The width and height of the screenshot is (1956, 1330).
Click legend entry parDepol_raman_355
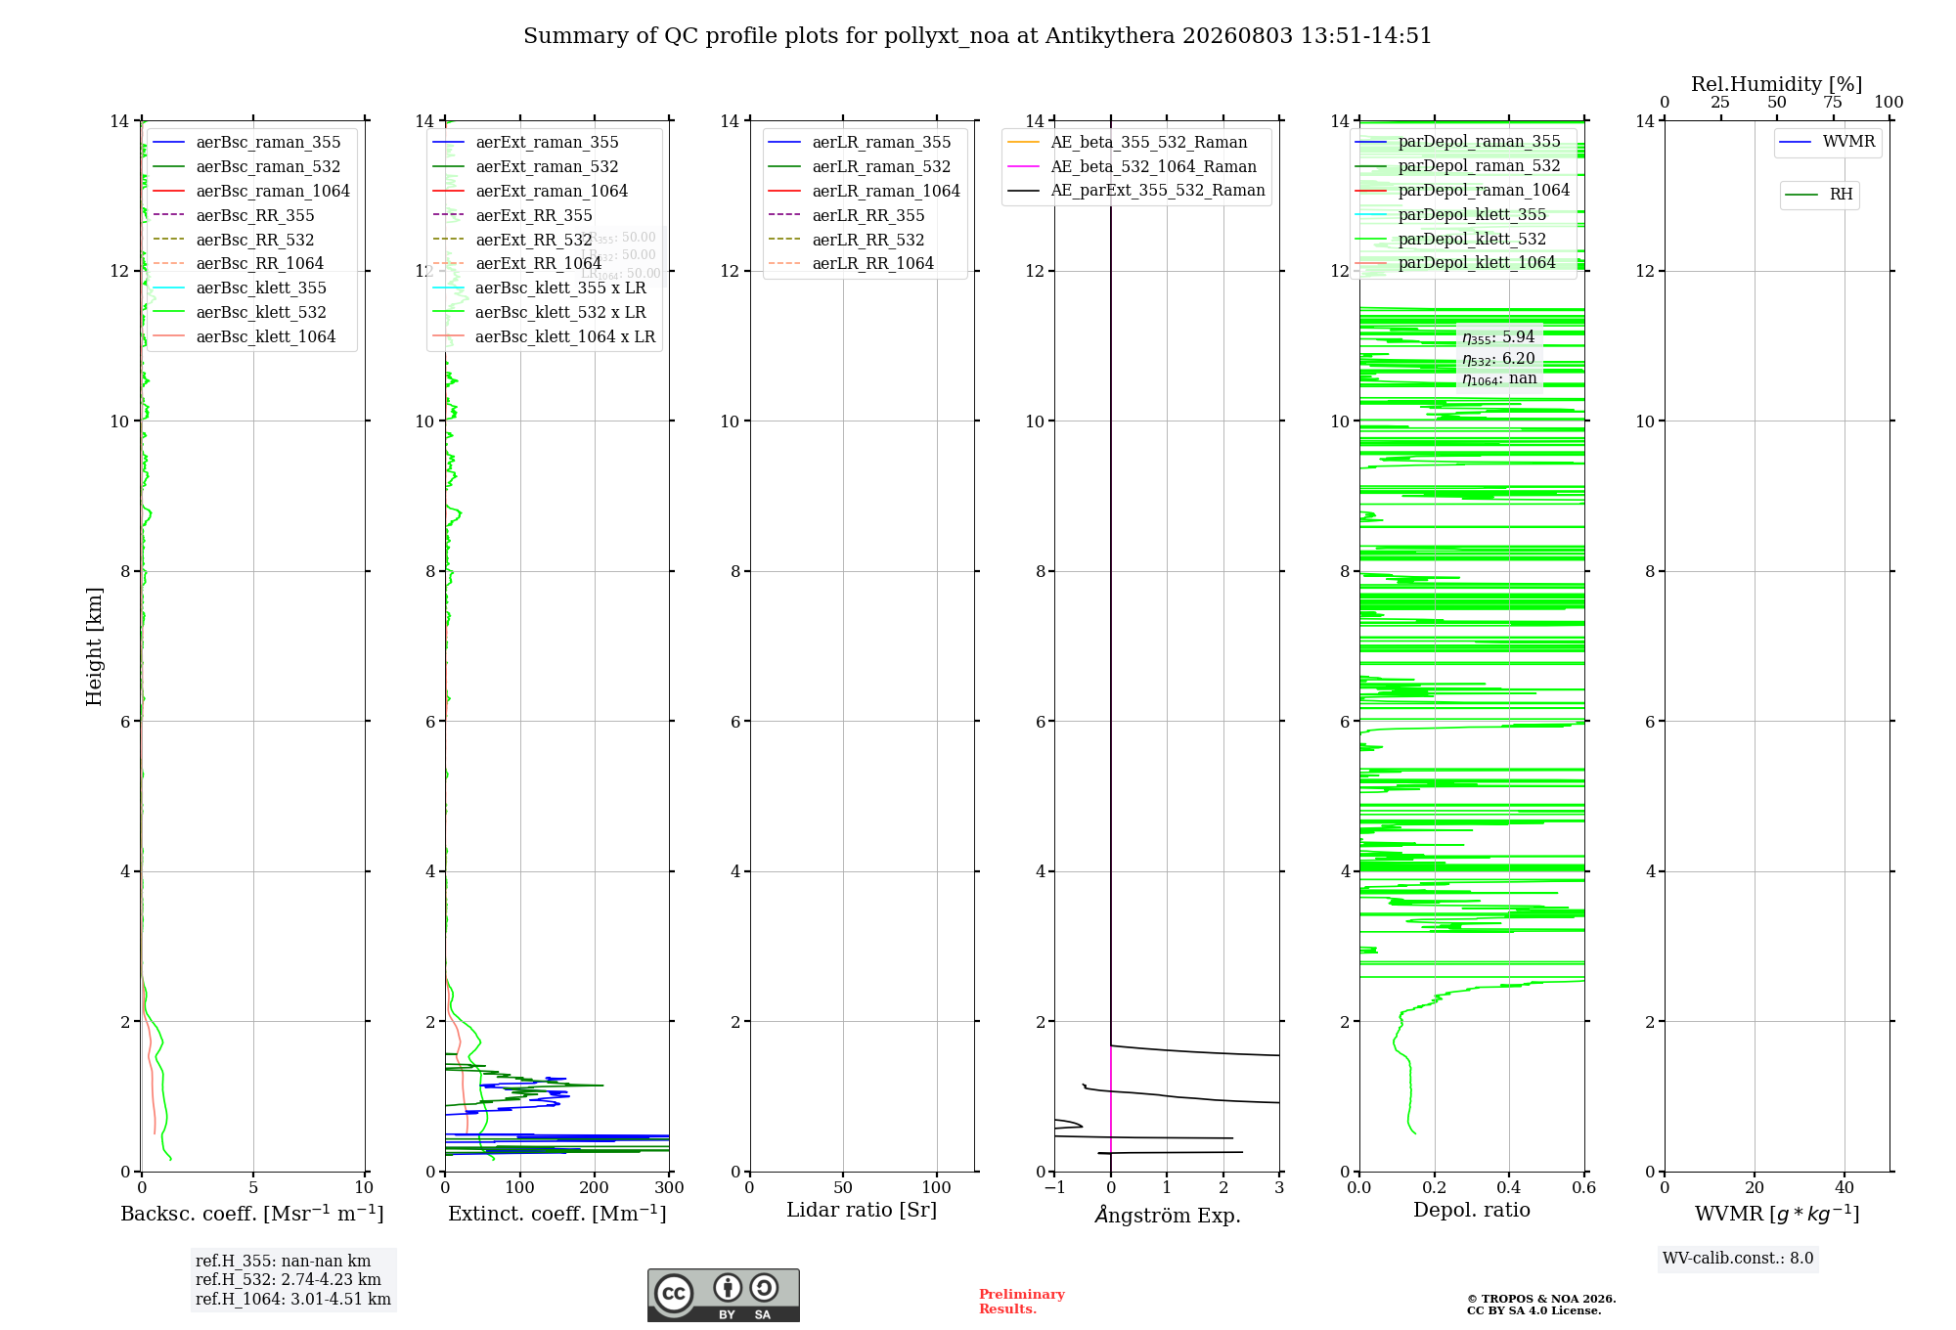pos(1458,142)
